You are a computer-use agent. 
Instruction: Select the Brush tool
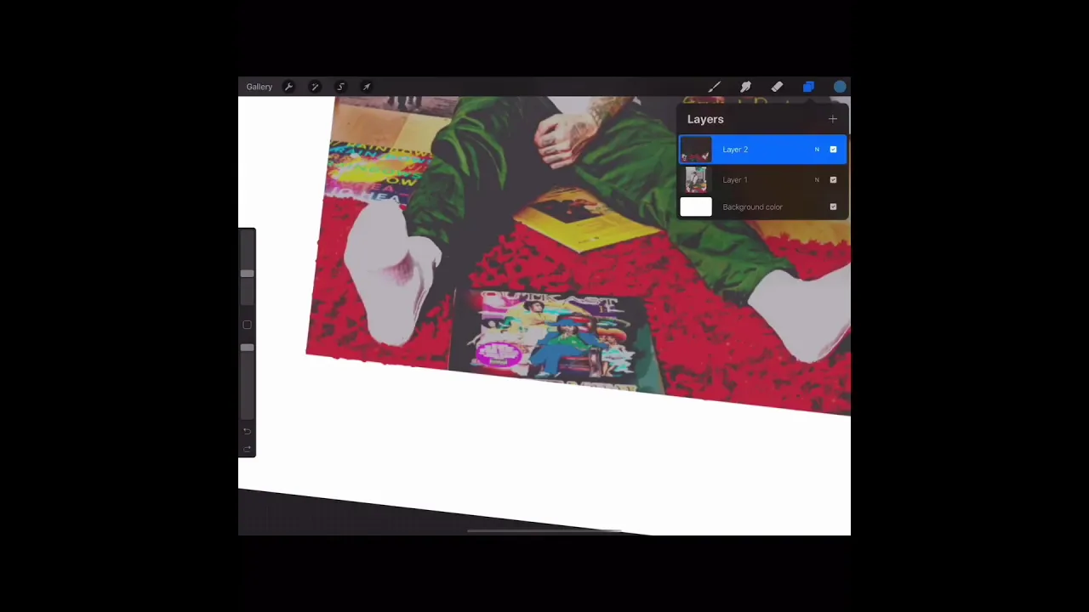tap(715, 87)
